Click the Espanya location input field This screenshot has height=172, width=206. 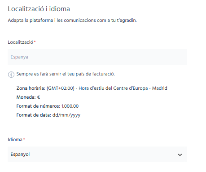(97, 57)
